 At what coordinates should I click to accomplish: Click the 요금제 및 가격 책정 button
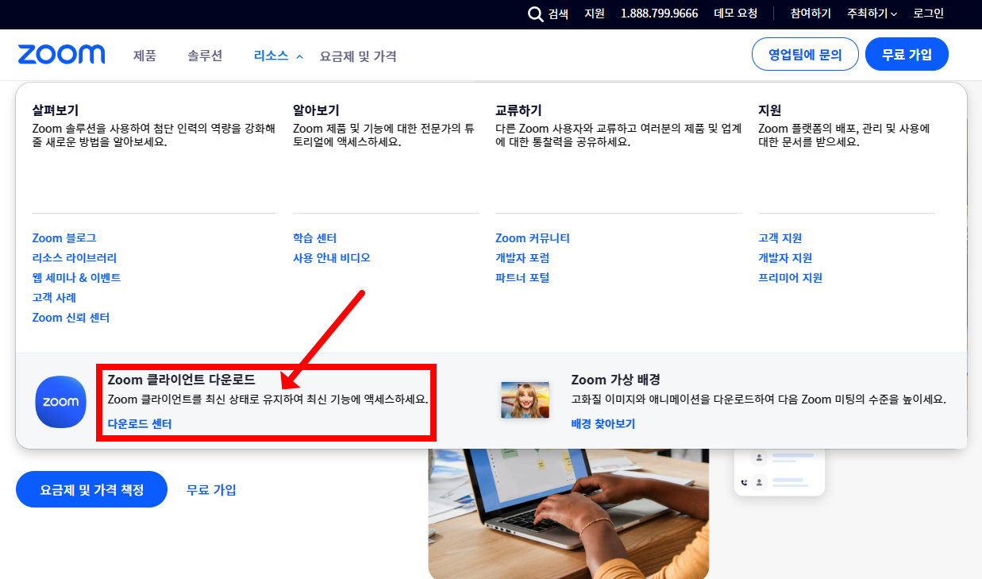(x=91, y=488)
